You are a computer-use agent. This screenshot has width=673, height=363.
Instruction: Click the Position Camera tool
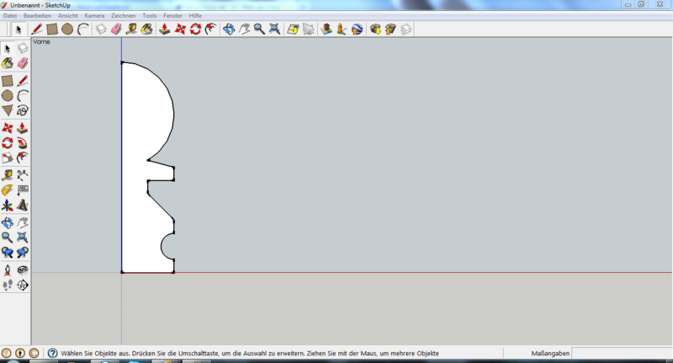[x=8, y=270]
